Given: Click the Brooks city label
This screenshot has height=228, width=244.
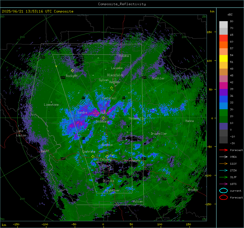Looking at the screenshot, I should (193, 190).
